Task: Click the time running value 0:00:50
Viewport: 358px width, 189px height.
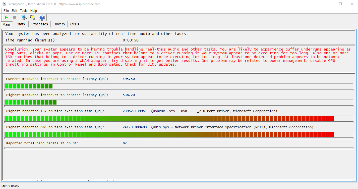Action: coord(131,40)
